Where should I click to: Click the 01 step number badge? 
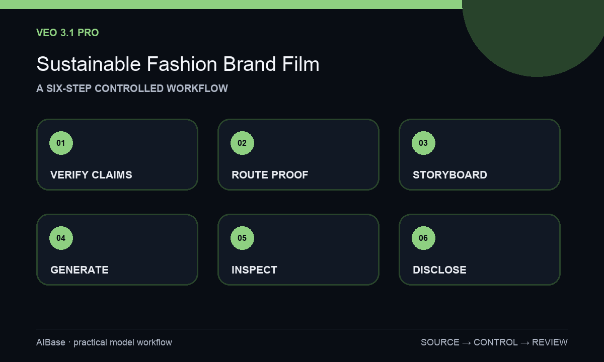pyautogui.click(x=61, y=143)
